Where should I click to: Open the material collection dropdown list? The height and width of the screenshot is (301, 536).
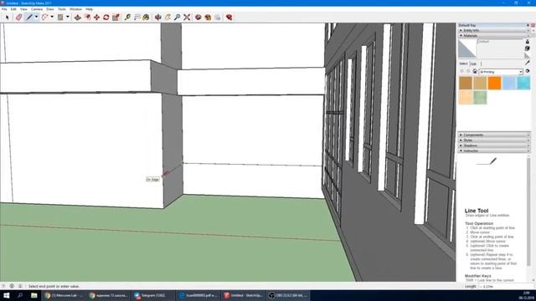(x=501, y=72)
